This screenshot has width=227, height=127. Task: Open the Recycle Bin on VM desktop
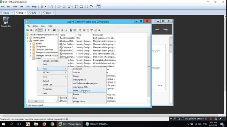(x=6, y=22)
